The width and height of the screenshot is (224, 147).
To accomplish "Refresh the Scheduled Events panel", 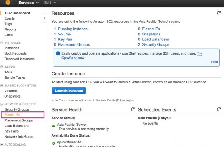I will click(219, 109).
